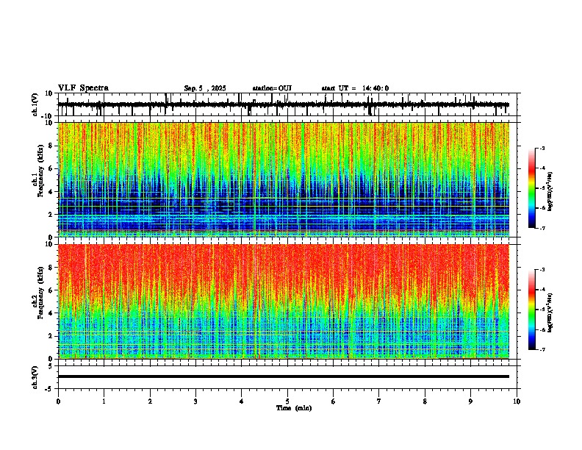The width and height of the screenshot is (582, 450).
Task: Click inside the ch.1 frequency spectrogram
Action: point(283,179)
